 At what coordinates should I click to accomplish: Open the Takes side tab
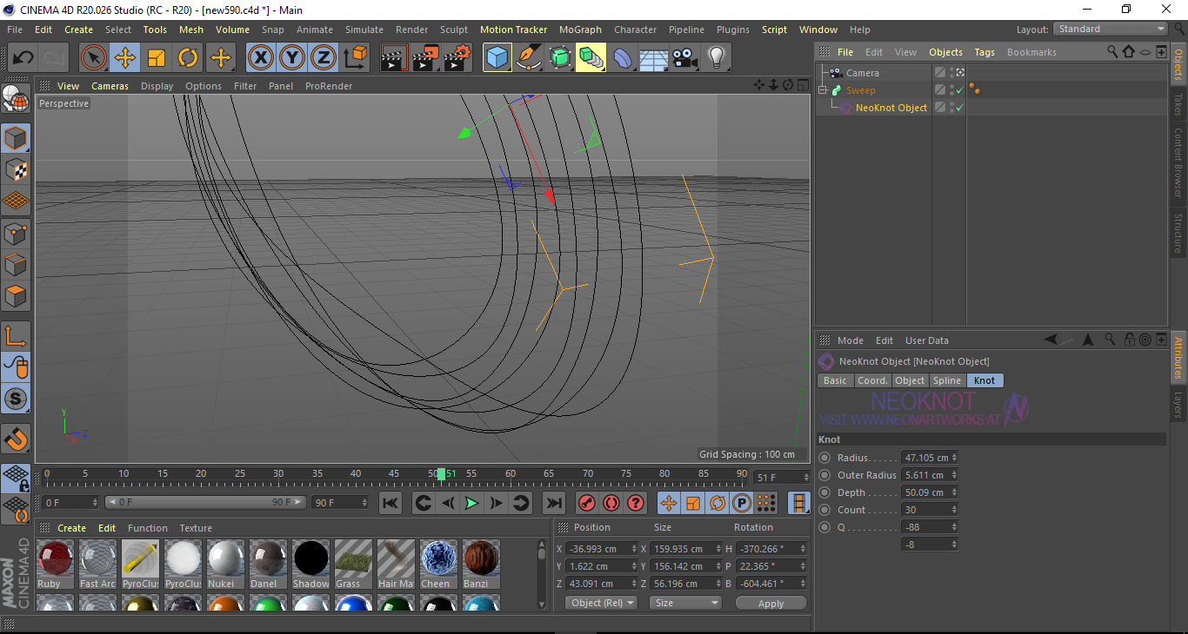pyautogui.click(x=1178, y=104)
